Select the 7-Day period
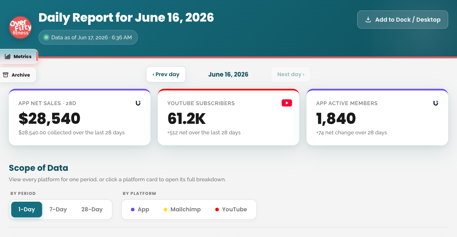 [x=58, y=210]
